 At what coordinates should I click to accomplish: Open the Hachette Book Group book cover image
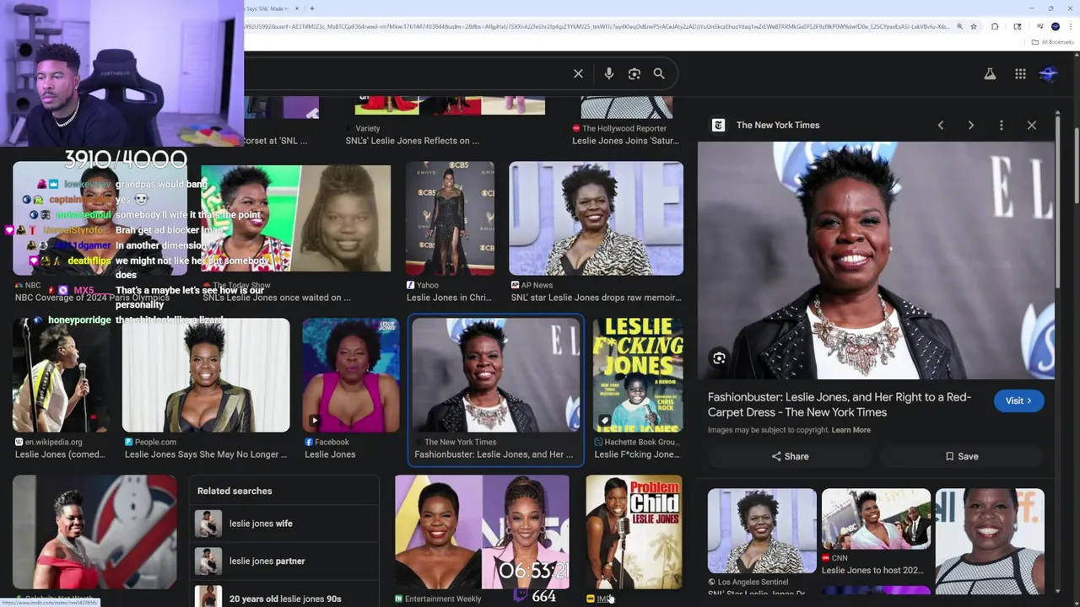638,375
